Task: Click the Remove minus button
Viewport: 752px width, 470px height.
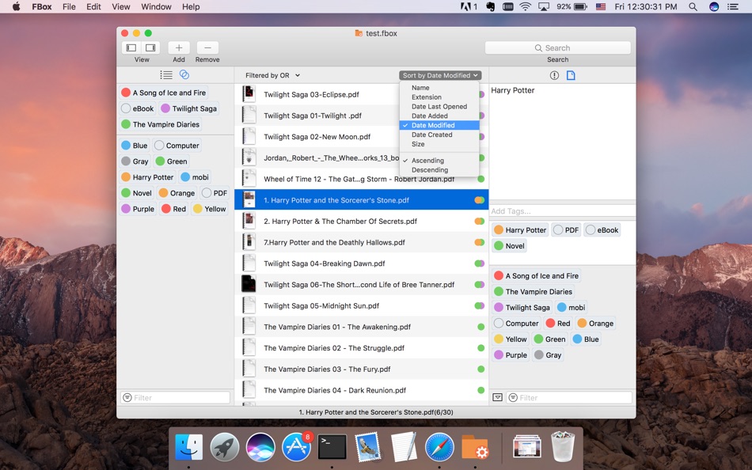Action: (x=207, y=47)
